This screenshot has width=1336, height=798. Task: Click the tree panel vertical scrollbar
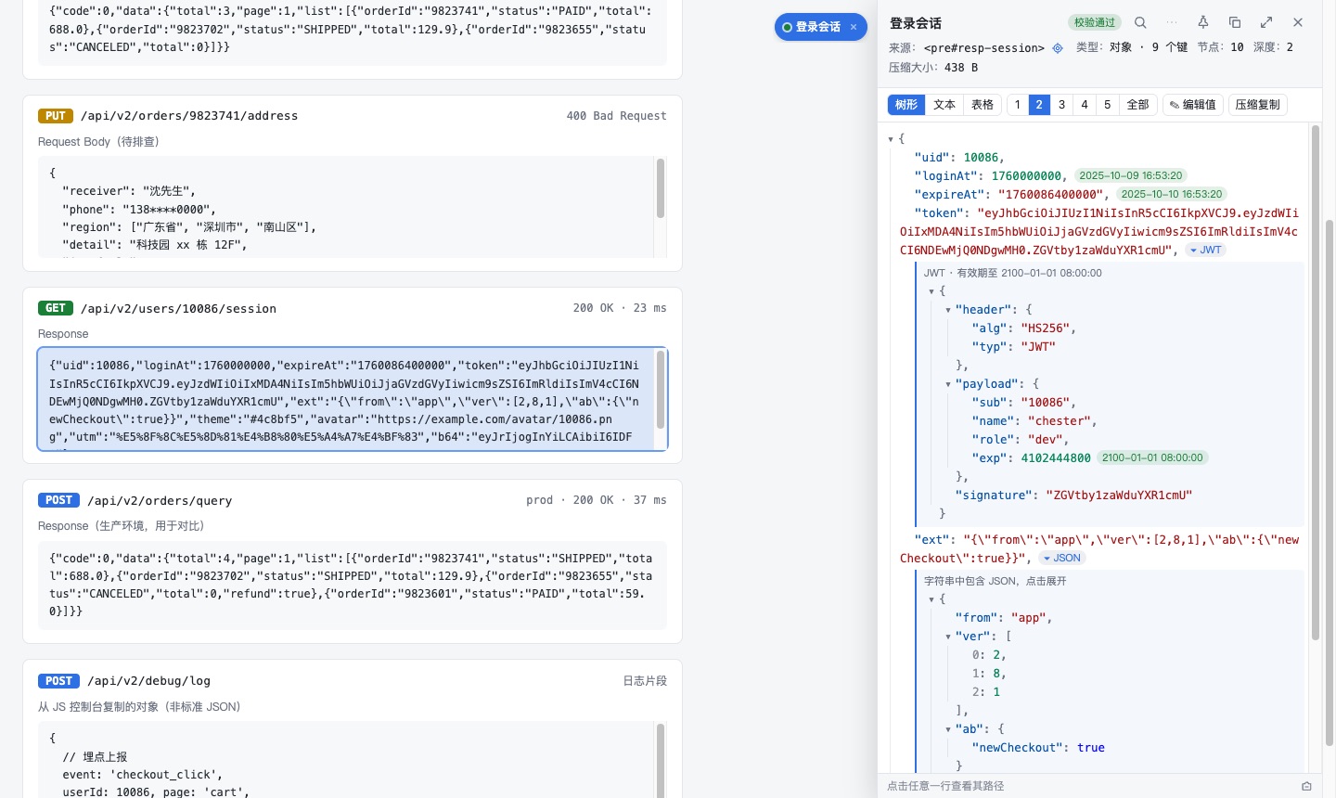click(1316, 382)
